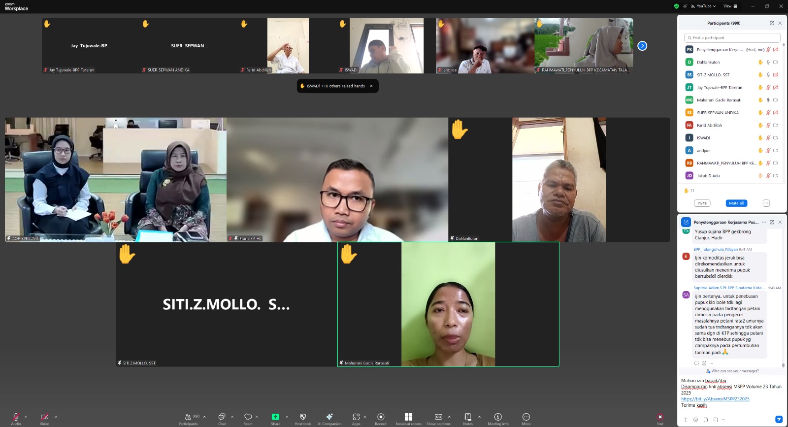Image resolution: width=788 pixels, height=427 pixels.
Task: Click the Invite button in Participants panel
Action: [x=702, y=203]
